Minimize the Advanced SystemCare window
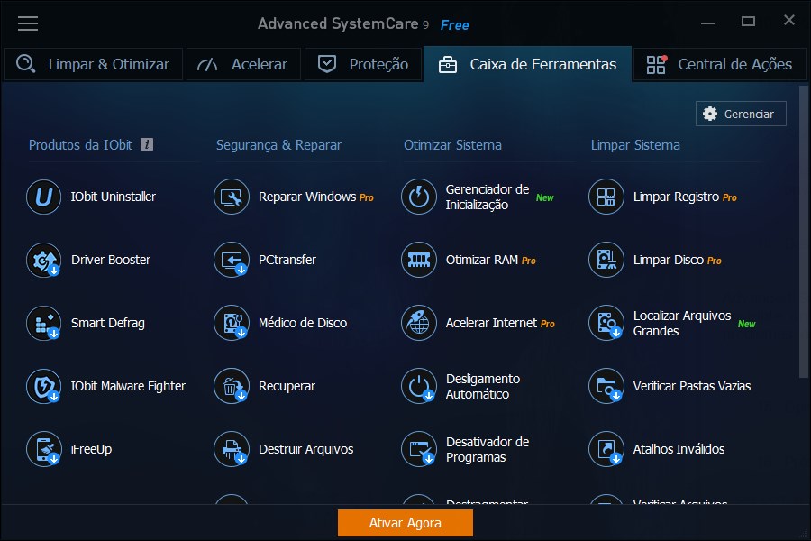The image size is (811, 541). 707,23
